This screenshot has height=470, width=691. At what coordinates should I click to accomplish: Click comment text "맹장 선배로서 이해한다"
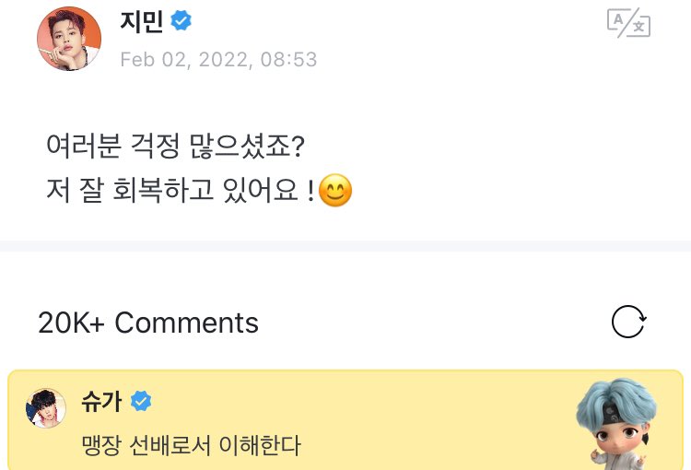point(191,447)
